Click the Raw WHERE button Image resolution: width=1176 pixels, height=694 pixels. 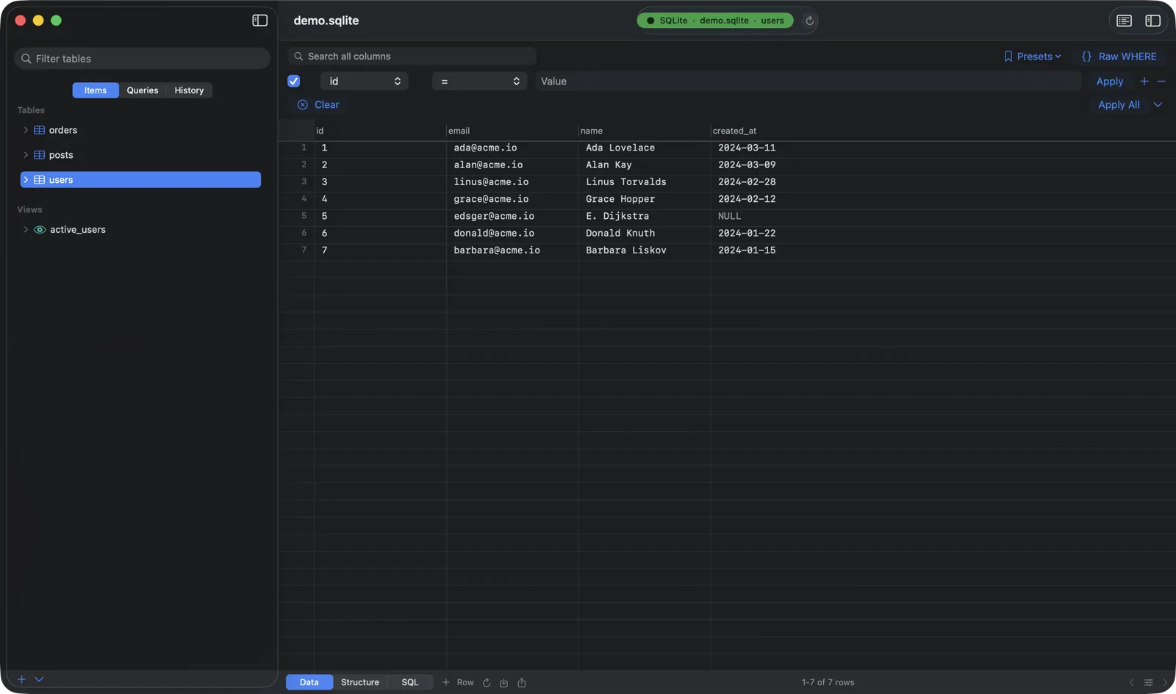tap(1119, 57)
